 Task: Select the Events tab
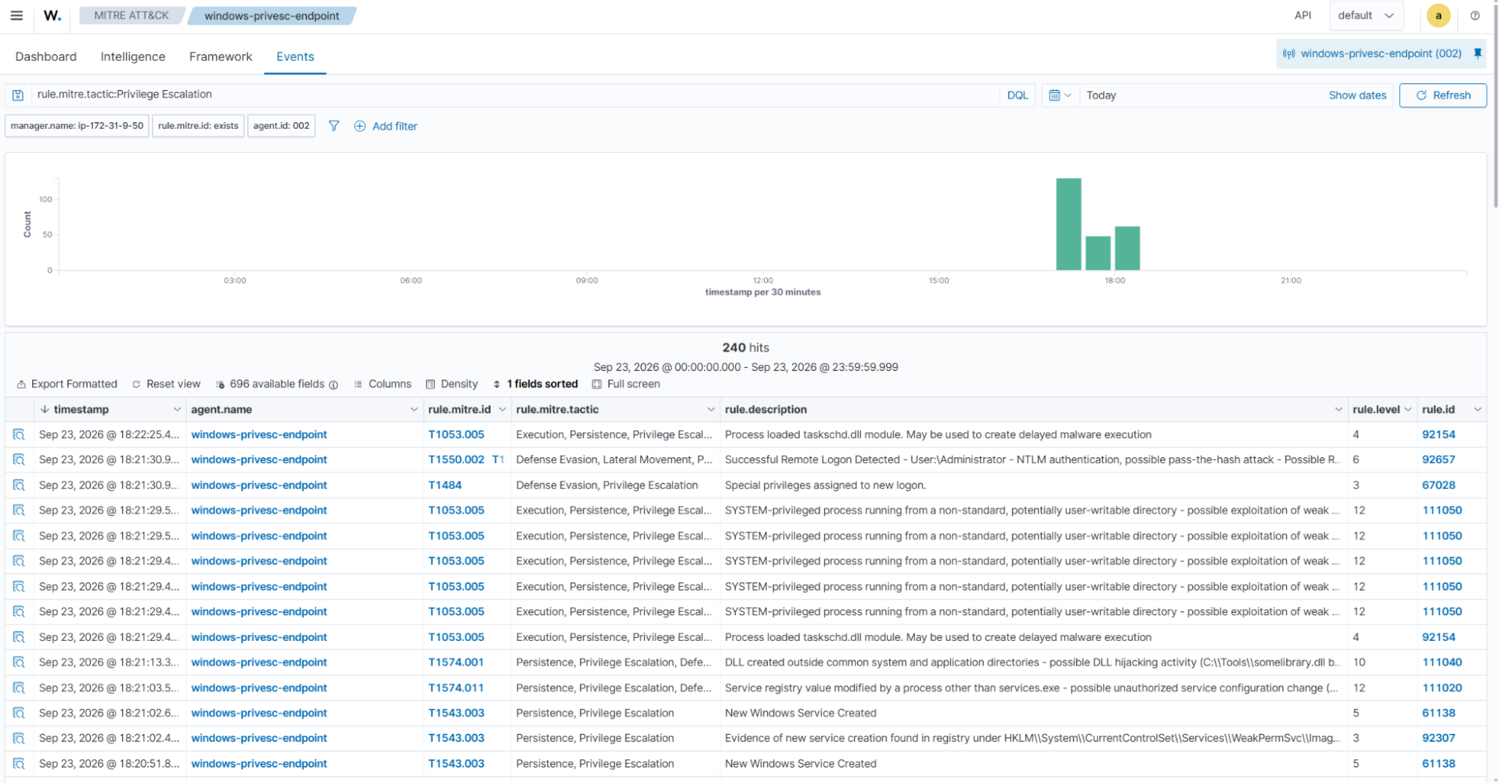click(x=295, y=56)
